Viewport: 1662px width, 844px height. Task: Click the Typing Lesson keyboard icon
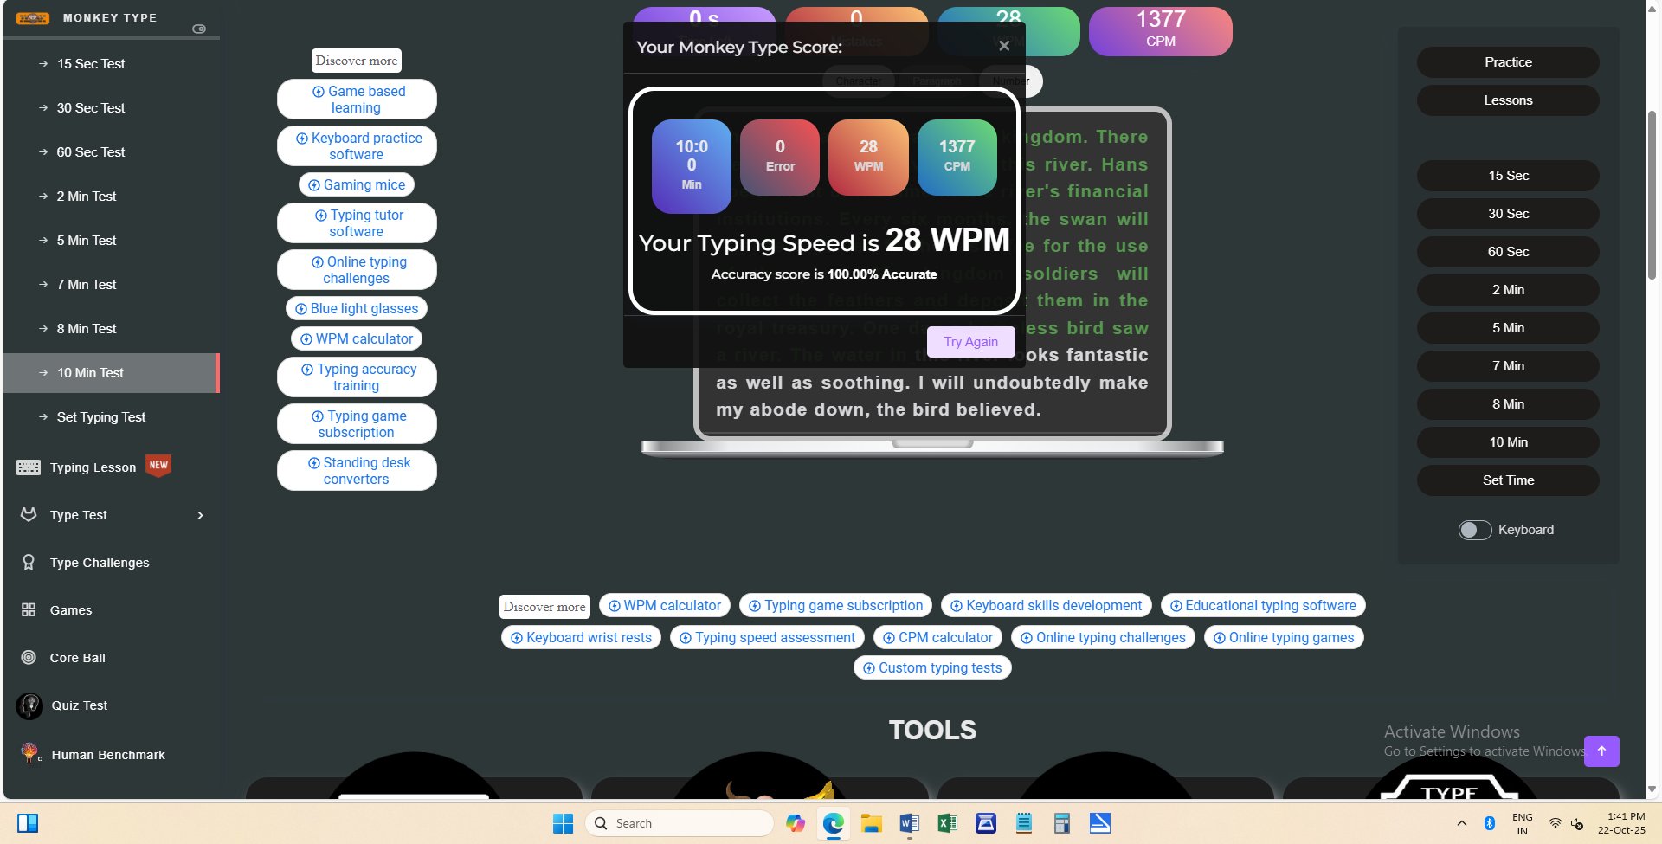click(x=28, y=467)
